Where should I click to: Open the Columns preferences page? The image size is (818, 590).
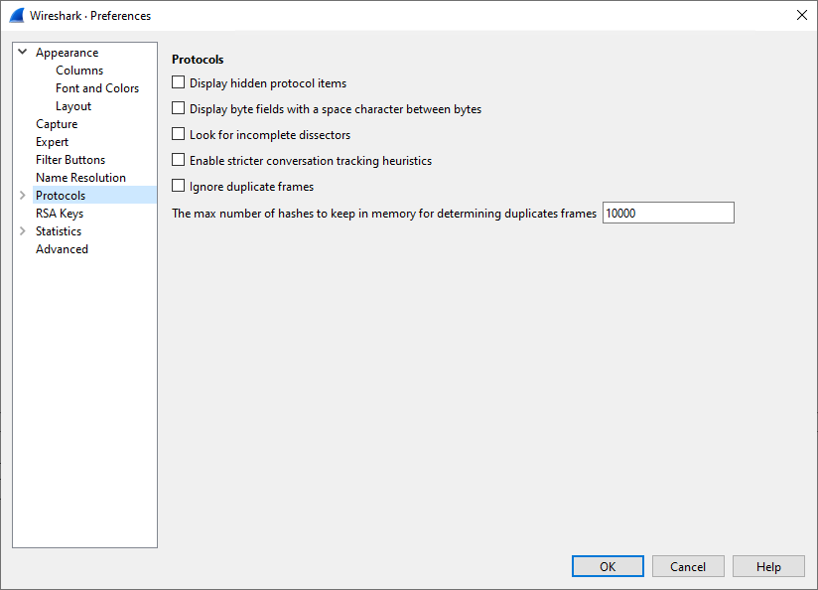click(79, 71)
